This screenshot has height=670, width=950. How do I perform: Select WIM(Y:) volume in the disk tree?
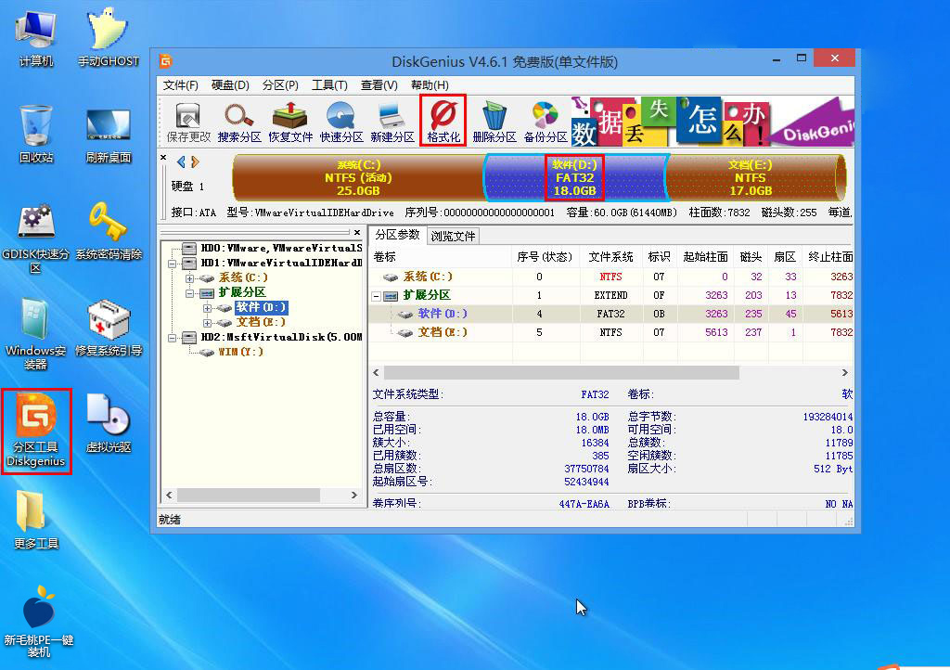[x=233, y=352]
